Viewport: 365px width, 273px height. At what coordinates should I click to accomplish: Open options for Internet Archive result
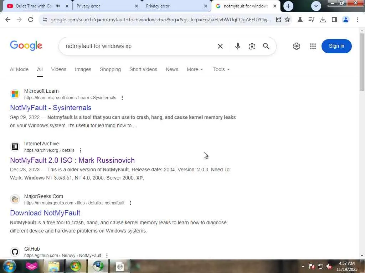coord(81,150)
